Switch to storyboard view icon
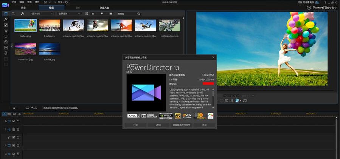This screenshot has width=340, height=159. click(x=9, y=114)
